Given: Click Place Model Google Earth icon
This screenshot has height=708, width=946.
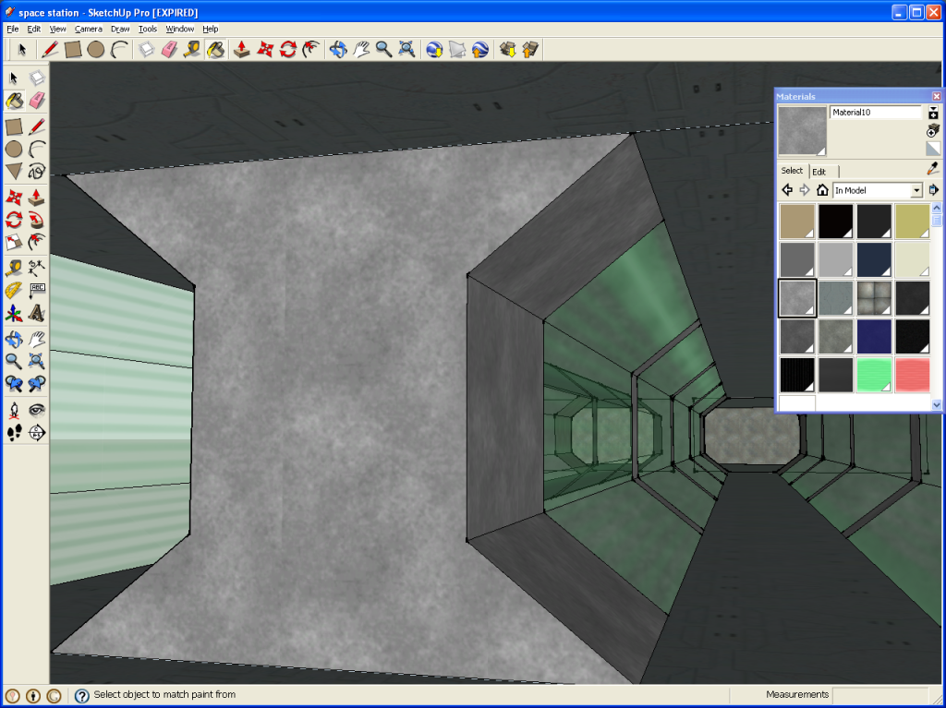Looking at the screenshot, I should 480,50.
